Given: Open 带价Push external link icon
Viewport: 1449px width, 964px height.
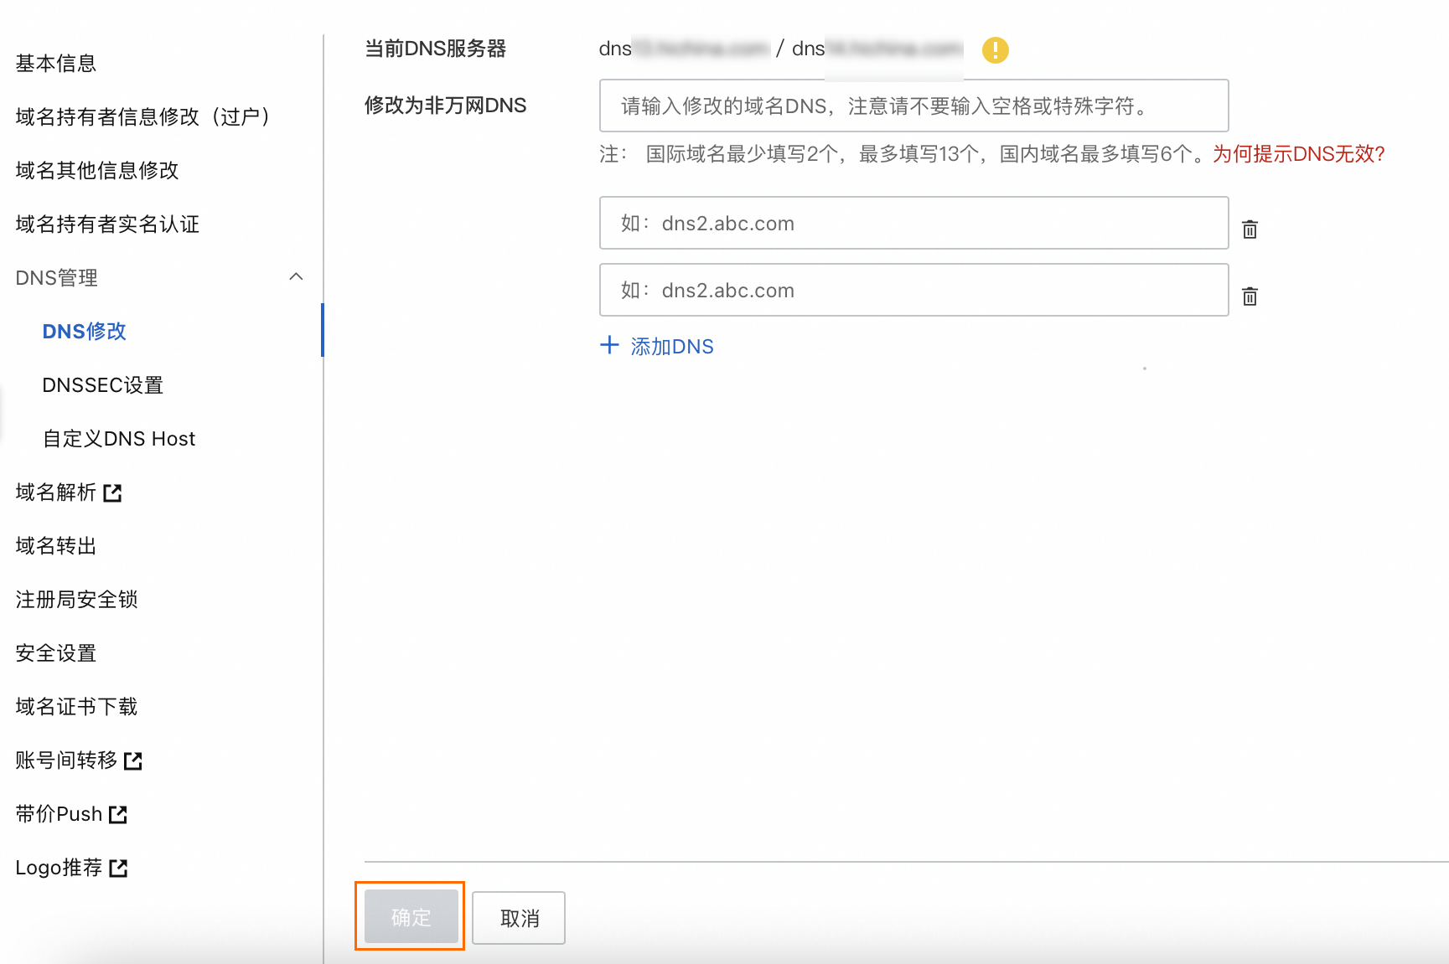Looking at the screenshot, I should coord(118,815).
